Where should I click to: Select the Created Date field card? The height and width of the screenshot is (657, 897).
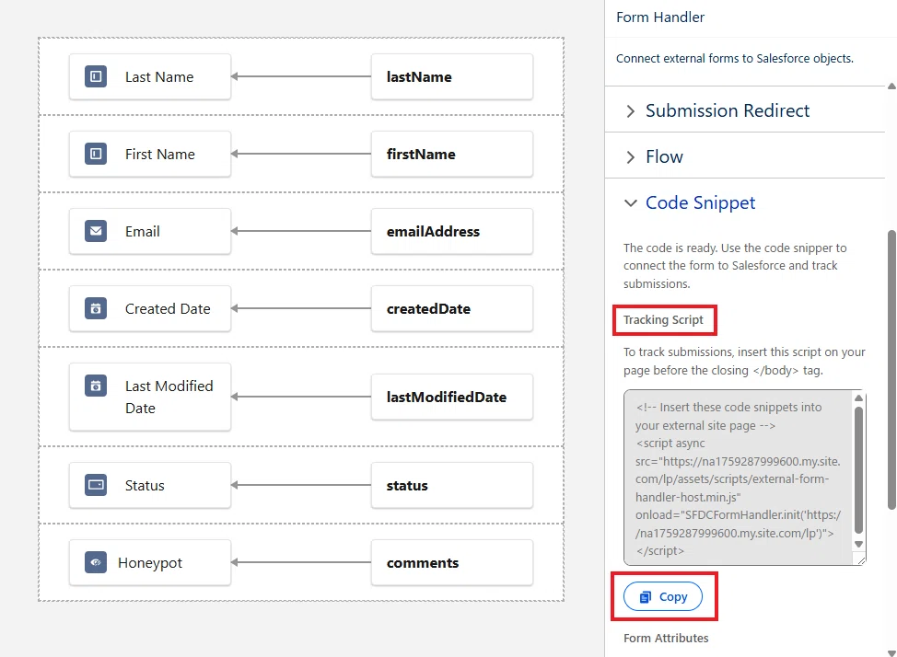click(x=150, y=308)
